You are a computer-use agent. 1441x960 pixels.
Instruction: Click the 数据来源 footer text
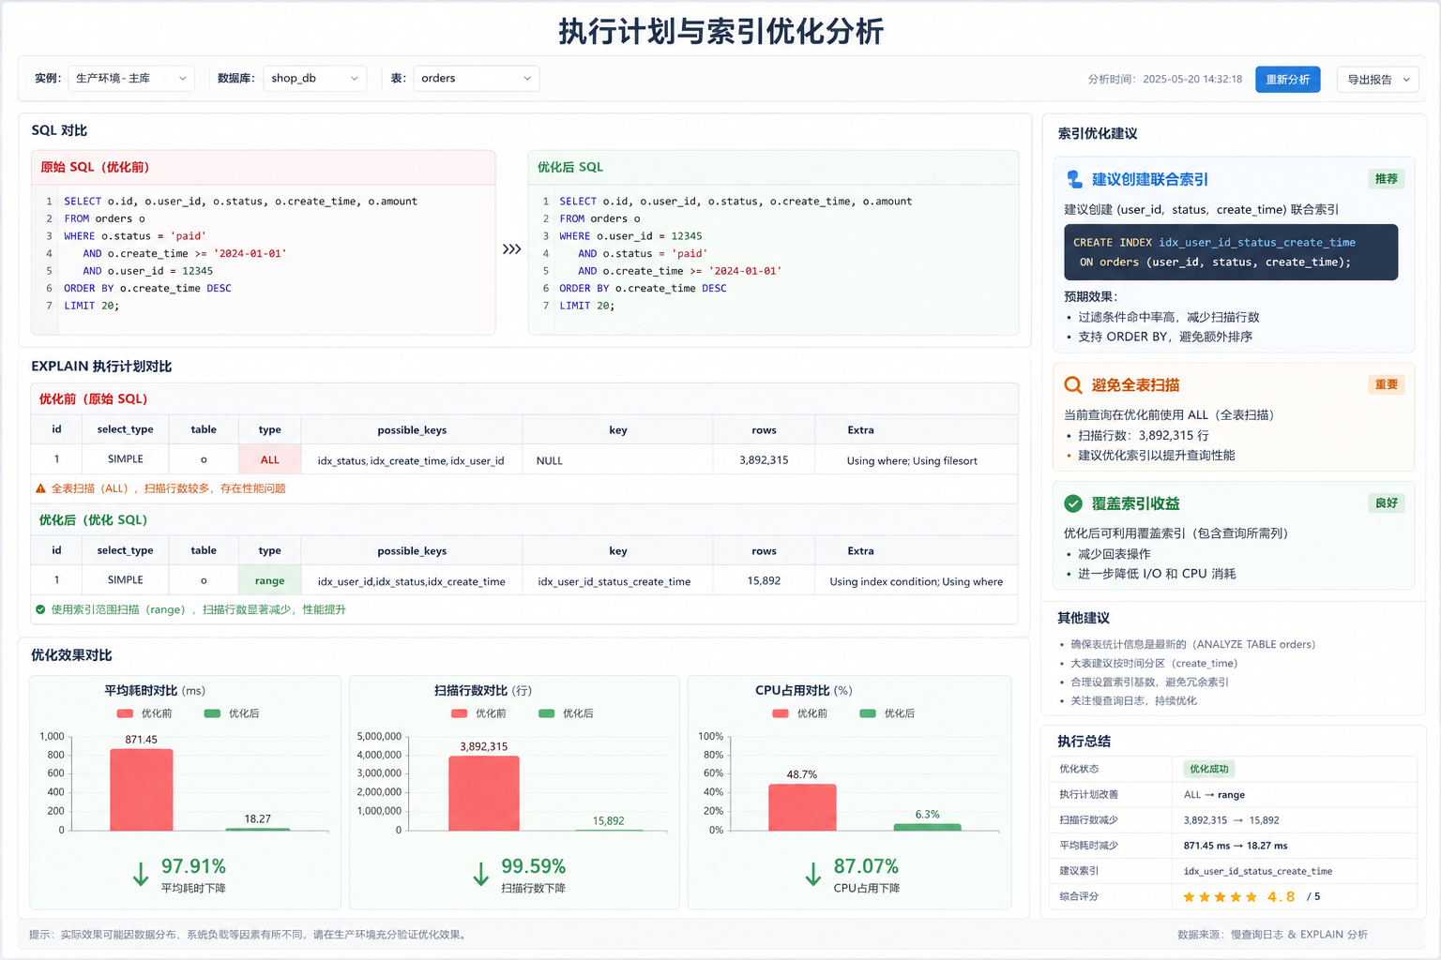(x=1272, y=935)
